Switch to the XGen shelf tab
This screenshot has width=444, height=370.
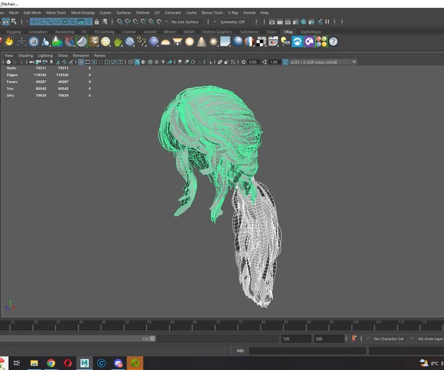coord(271,32)
